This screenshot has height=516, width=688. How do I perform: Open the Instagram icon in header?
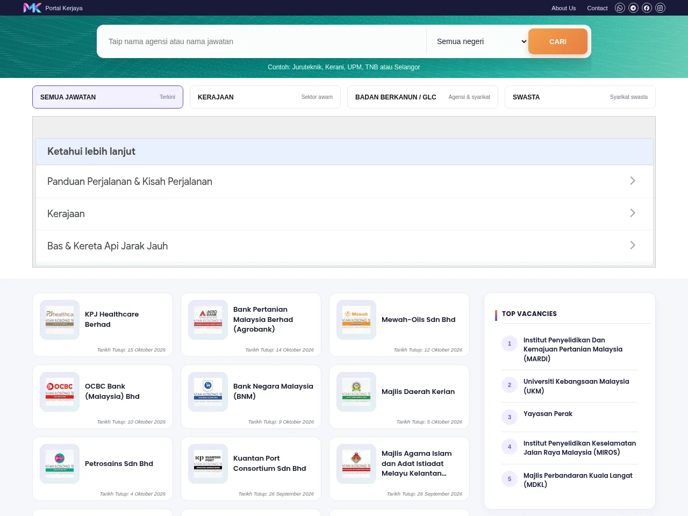click(x=660, y=8)
